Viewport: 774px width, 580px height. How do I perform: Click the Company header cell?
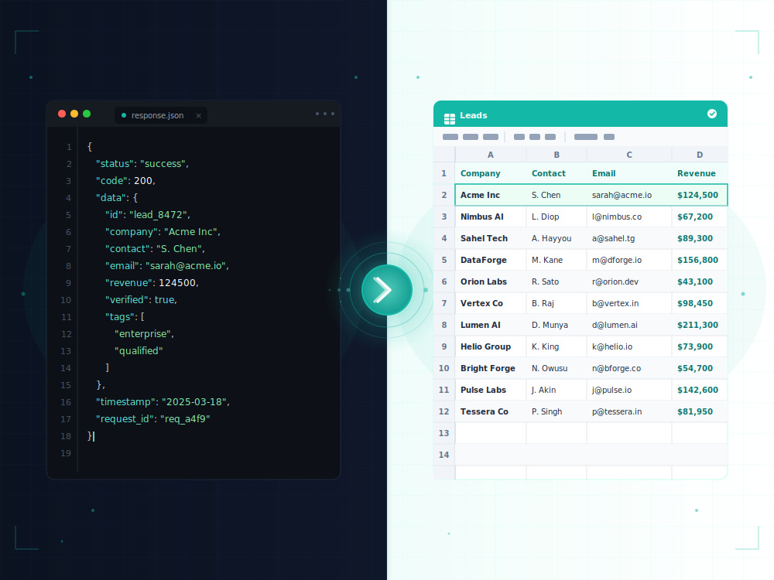491,173
